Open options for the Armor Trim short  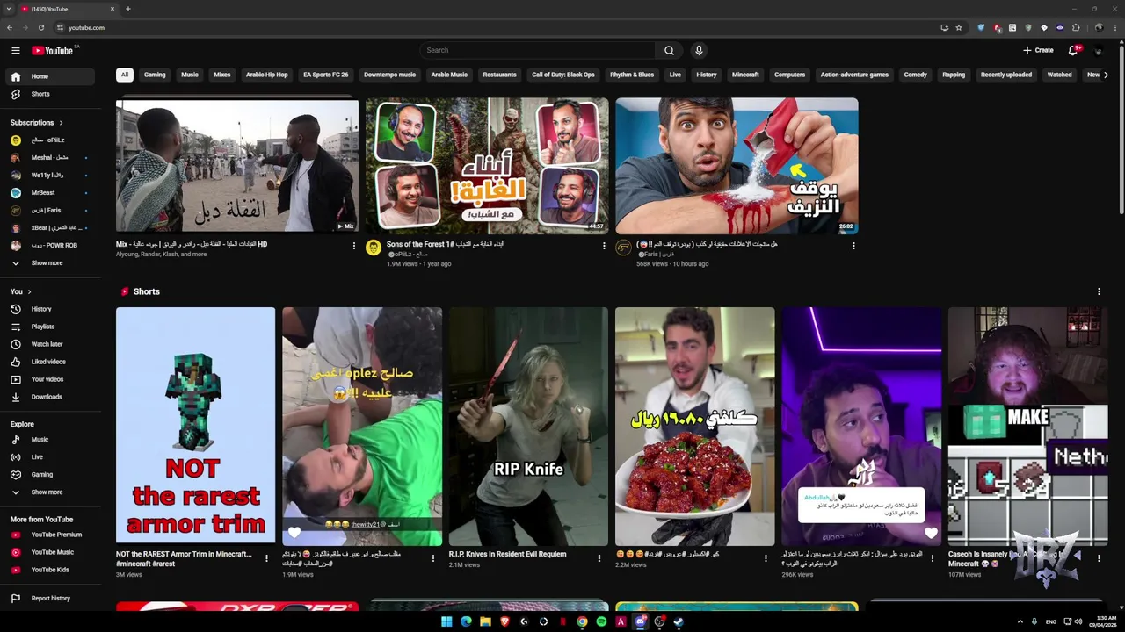click(266, 558)
